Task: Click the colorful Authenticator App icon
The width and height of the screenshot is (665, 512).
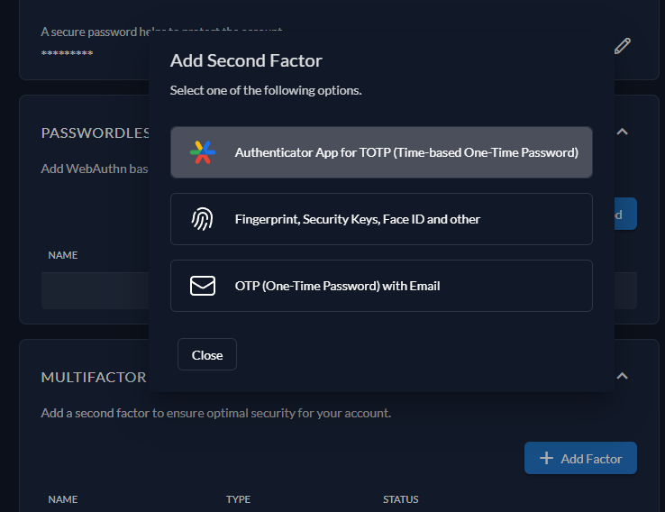Action: coord(203,152)
